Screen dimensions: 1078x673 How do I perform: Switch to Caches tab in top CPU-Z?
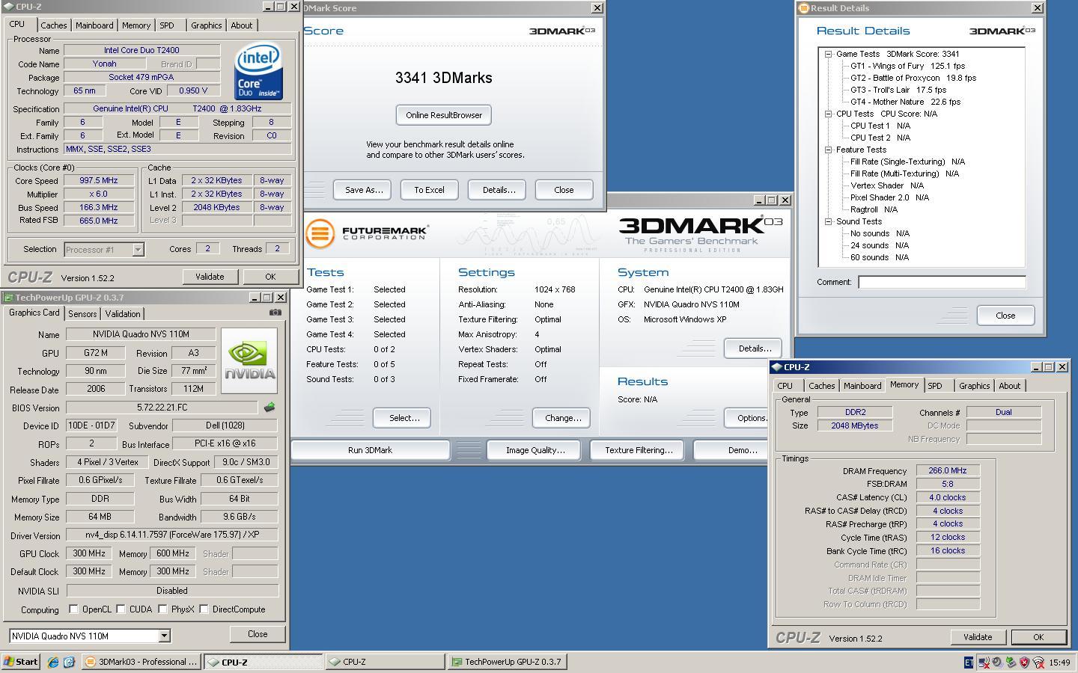(54, 25)
